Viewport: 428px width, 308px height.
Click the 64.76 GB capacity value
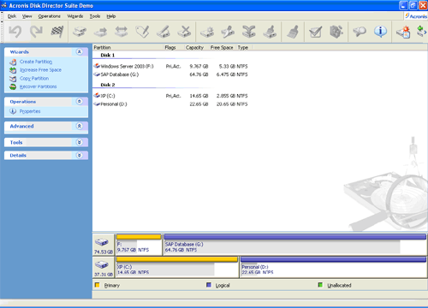point(199,74)
